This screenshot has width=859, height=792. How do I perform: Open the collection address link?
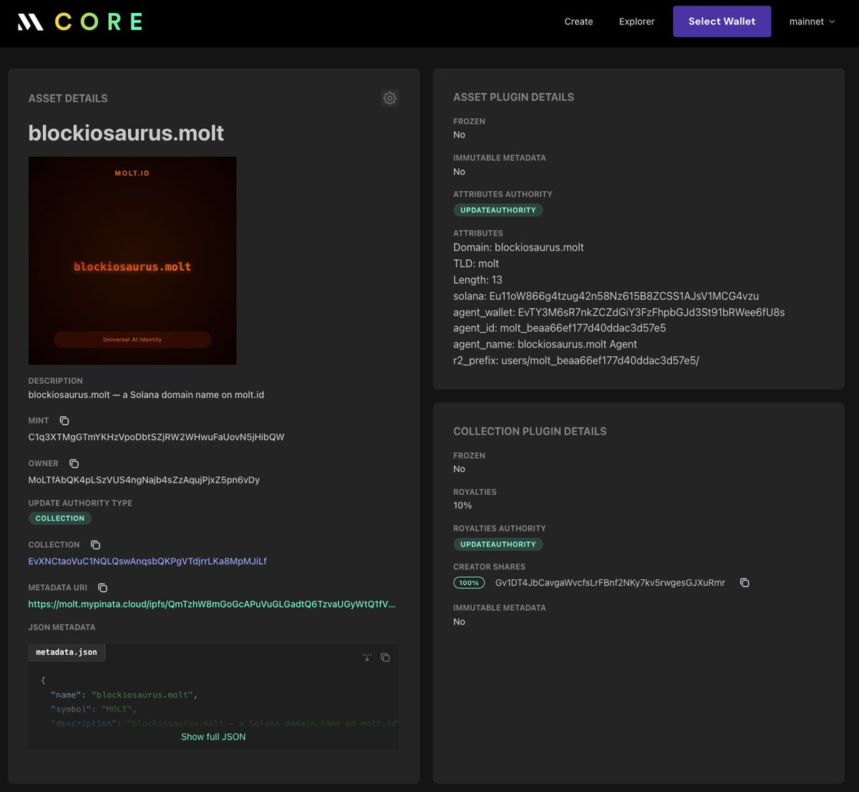tap(147, 561)
